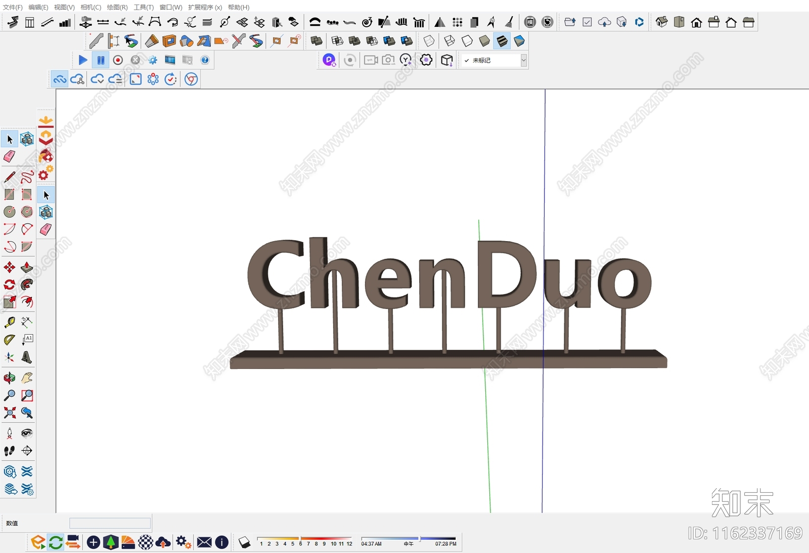This screenshot has height=553, width=809.
Task: Toggle Shaded With Textures style
Action: pyautogui.click(x=502, y=41)
